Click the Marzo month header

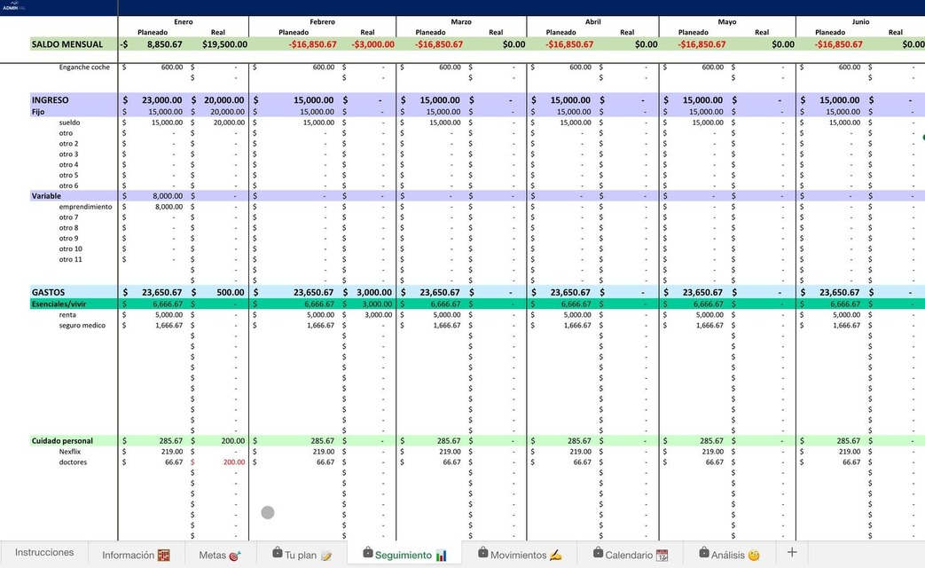tap(461, 22)
